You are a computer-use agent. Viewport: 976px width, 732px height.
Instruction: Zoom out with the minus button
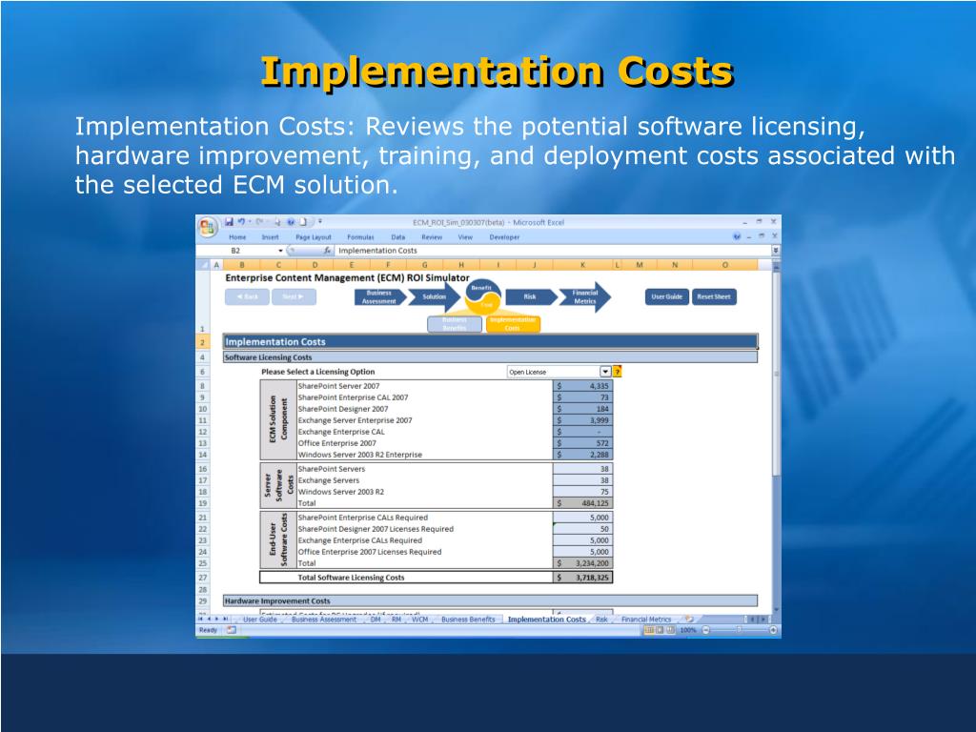tap(706, 630)
